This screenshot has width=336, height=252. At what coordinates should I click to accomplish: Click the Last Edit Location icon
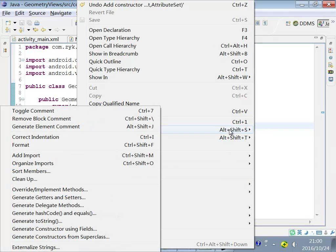[35, 30]
